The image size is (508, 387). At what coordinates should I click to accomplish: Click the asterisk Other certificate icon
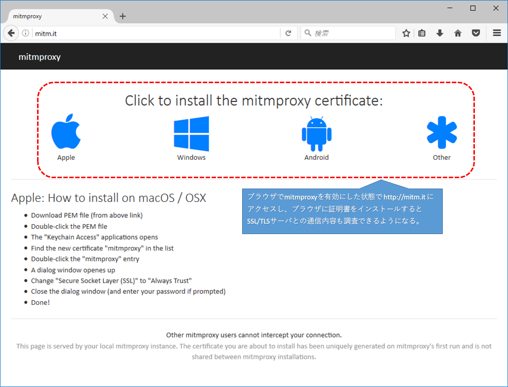pyautogui.click(x=442, y=132)
